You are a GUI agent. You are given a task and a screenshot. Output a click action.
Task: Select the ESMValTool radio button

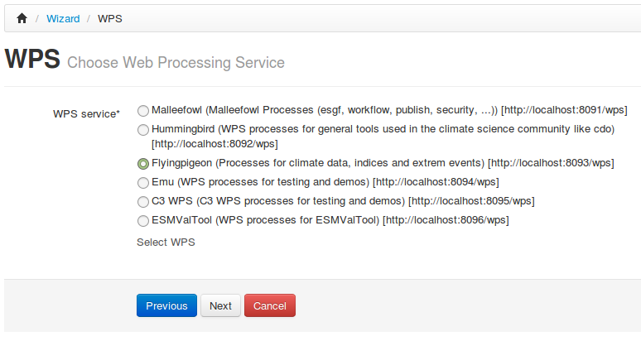tap(143, 220)
